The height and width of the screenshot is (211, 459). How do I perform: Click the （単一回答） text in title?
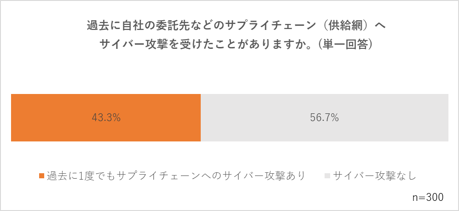[343, 44]
